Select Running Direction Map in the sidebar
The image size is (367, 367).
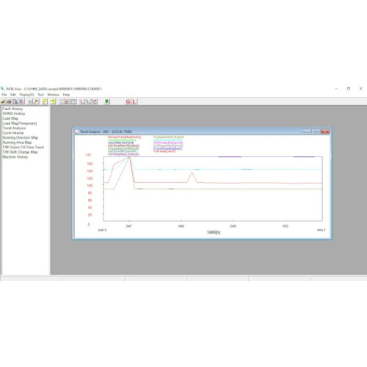tap(21, 137)
